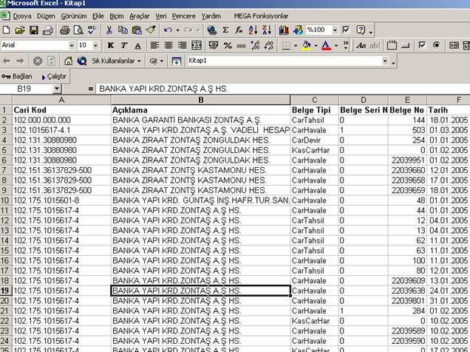Run the ABC spelling check
Image resolution: width=470 pixels, height=352 pixels.
click(x=92, y=30)
